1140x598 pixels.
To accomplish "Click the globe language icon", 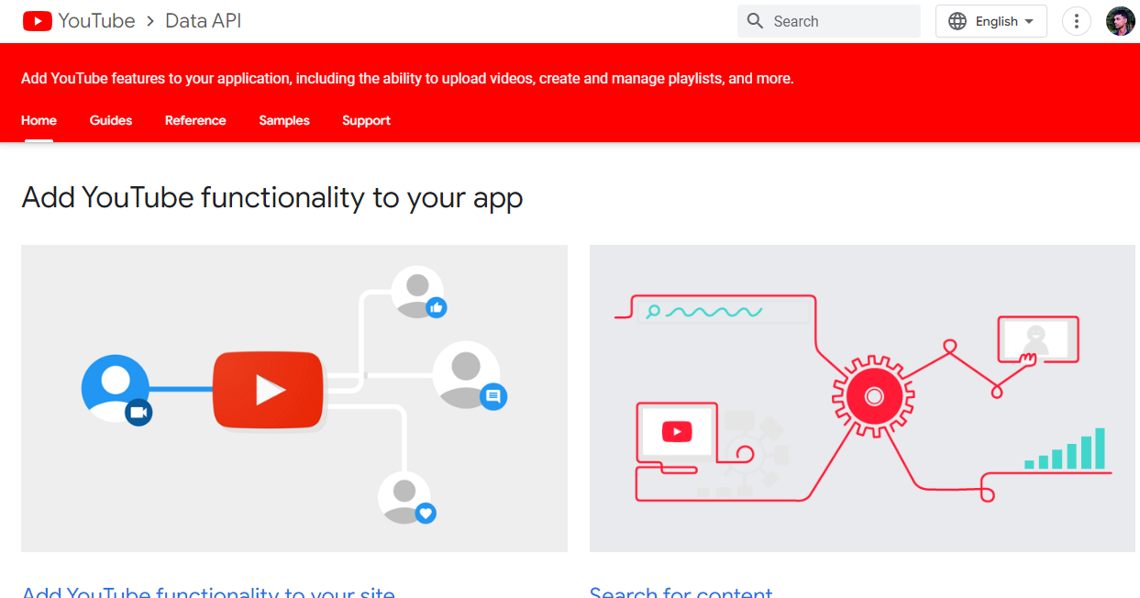I will coord(957,21).
